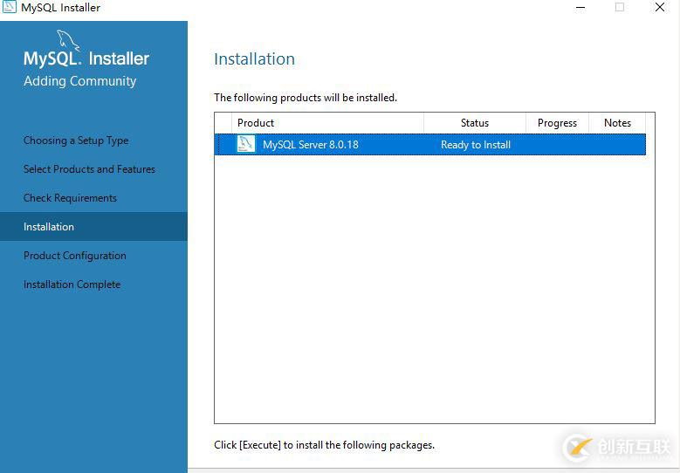This screenshot has width=680, height=473.
Task: Click the MySQL dolphin logo in the sidebar
Action: (x=68, y=40)
